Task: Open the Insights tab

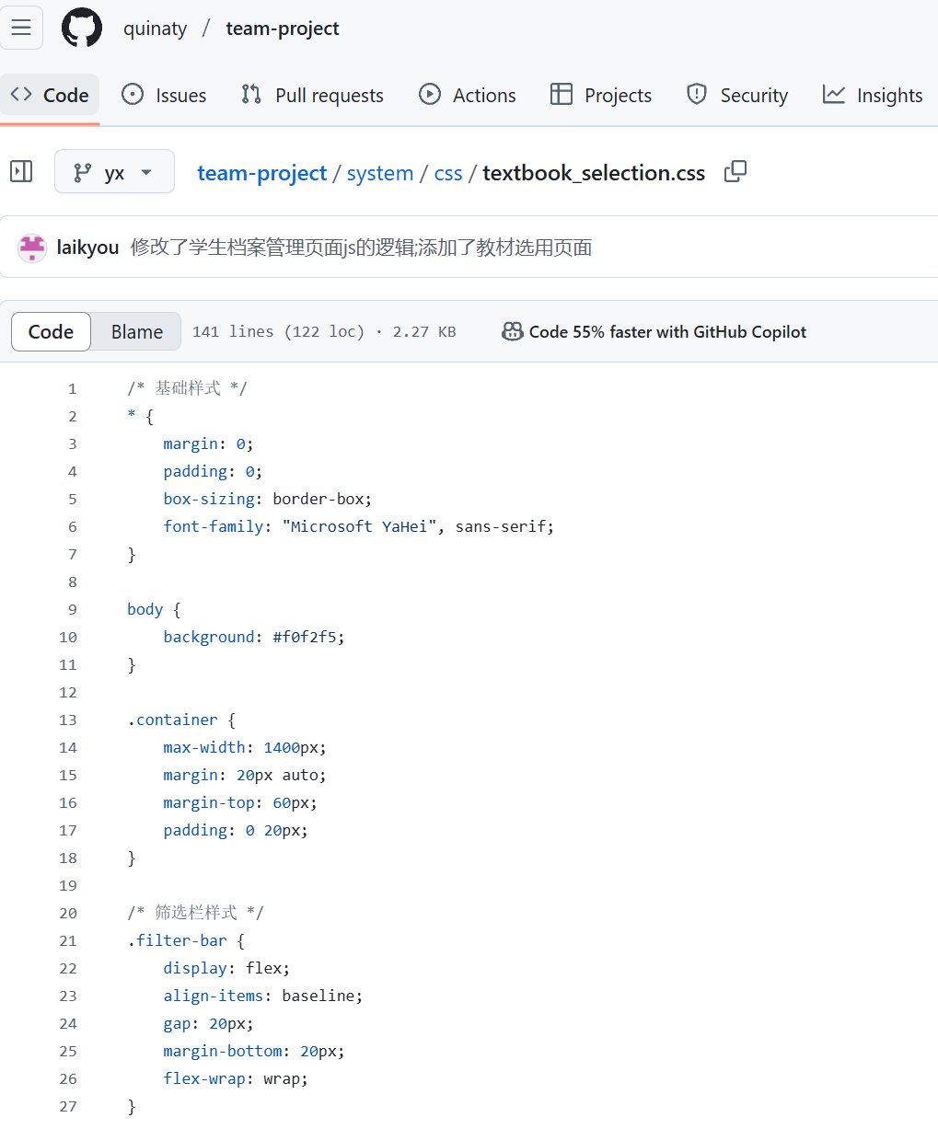Action: (x=872, y=95)
